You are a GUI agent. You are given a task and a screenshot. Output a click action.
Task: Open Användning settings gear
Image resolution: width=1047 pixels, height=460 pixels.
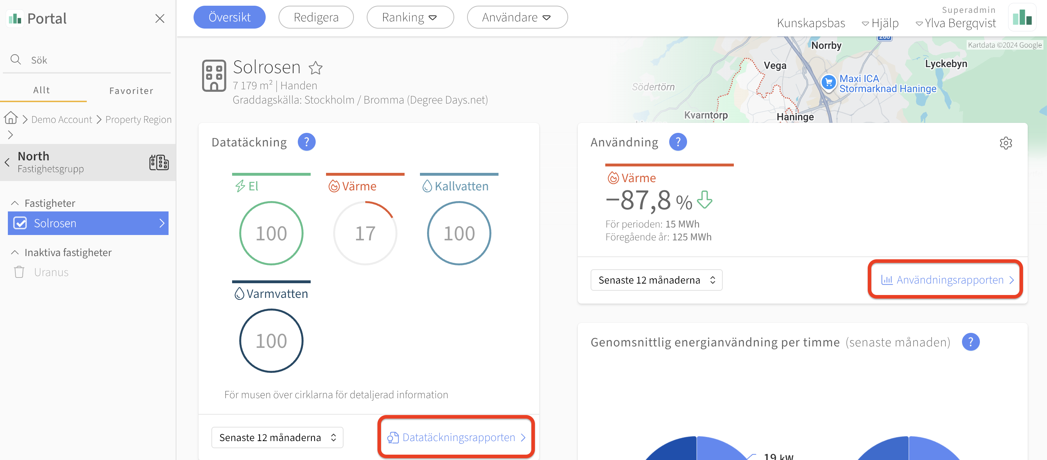1006,142
